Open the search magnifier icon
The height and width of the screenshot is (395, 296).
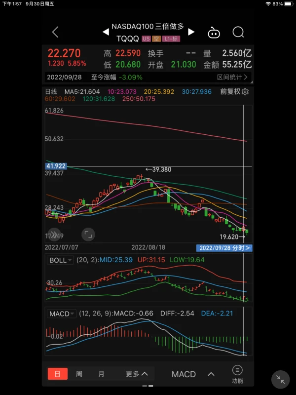[238, 32]
